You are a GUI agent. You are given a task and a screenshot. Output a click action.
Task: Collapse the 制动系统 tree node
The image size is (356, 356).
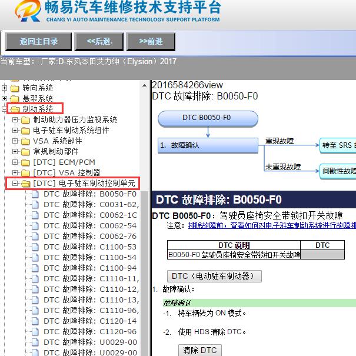[x=4, y=109]
